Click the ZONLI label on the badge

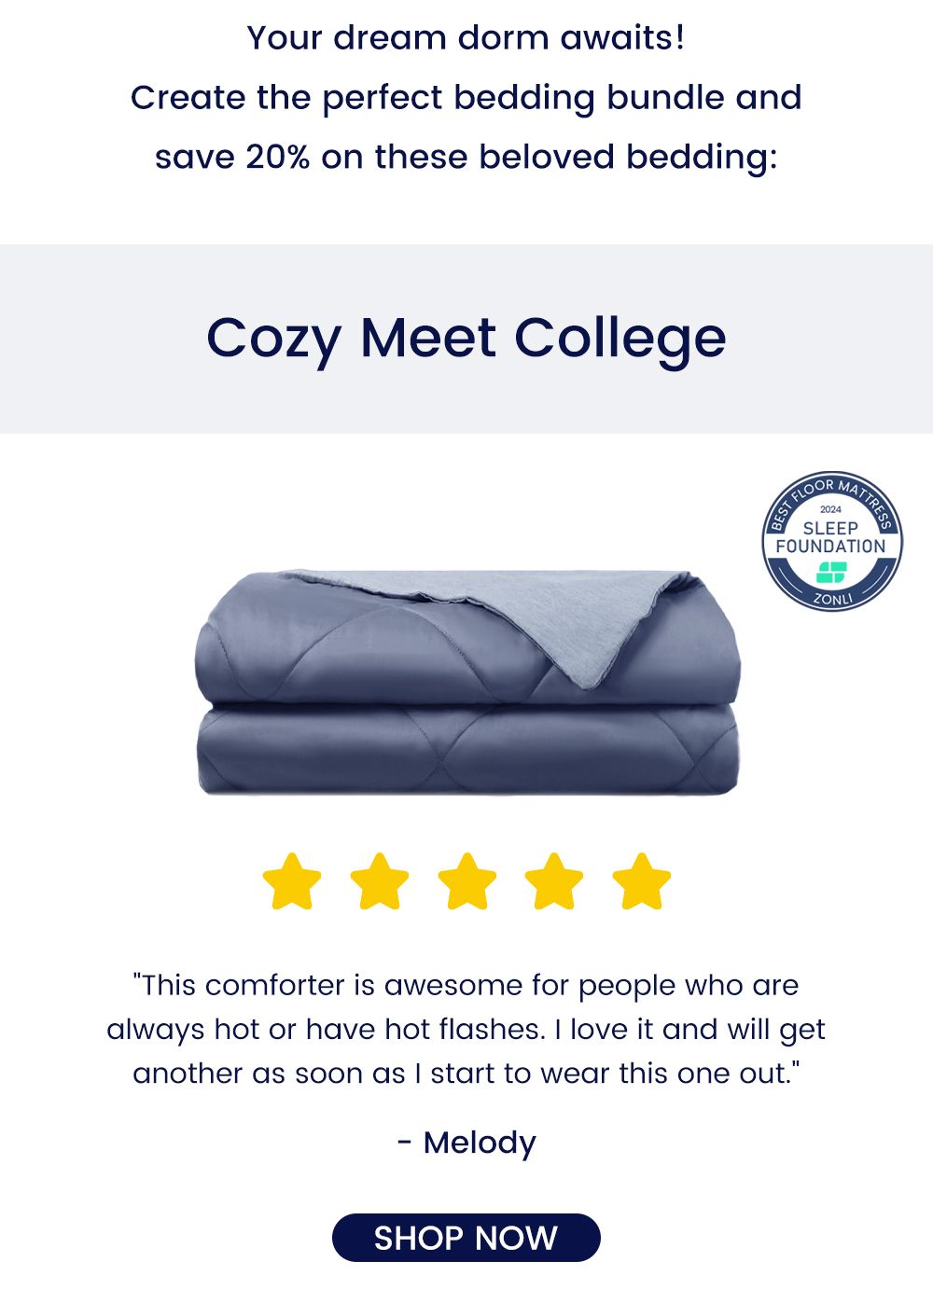[x=832, y=598]
